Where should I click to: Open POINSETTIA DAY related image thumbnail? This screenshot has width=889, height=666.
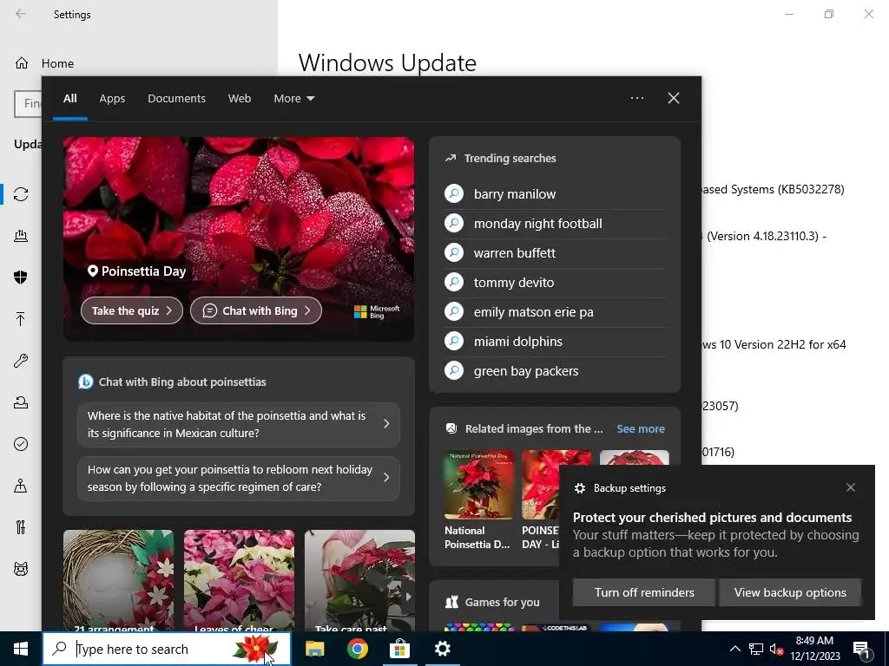click(540, 486)
